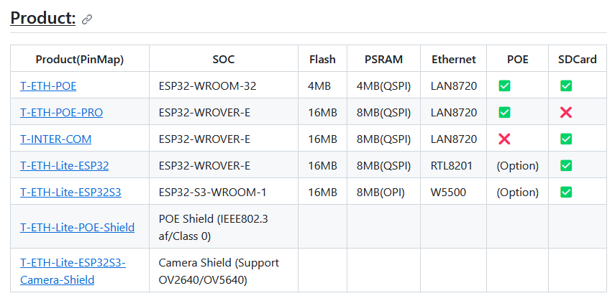Viewport: 615px width, 301px height.
Task: Click green POE checkmark for T-ETH-POE
Action: (x=504, y=85)
